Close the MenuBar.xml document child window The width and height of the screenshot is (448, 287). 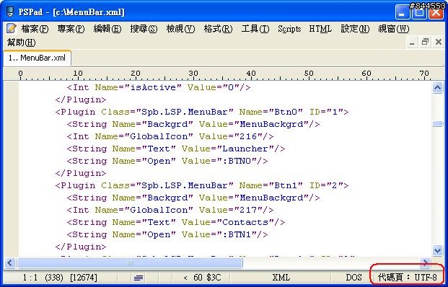tap(439, 43)
